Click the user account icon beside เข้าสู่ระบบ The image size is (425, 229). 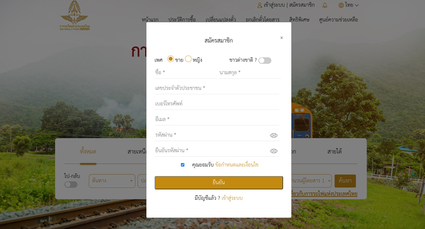pyautogui.click(x=260, y=5)
